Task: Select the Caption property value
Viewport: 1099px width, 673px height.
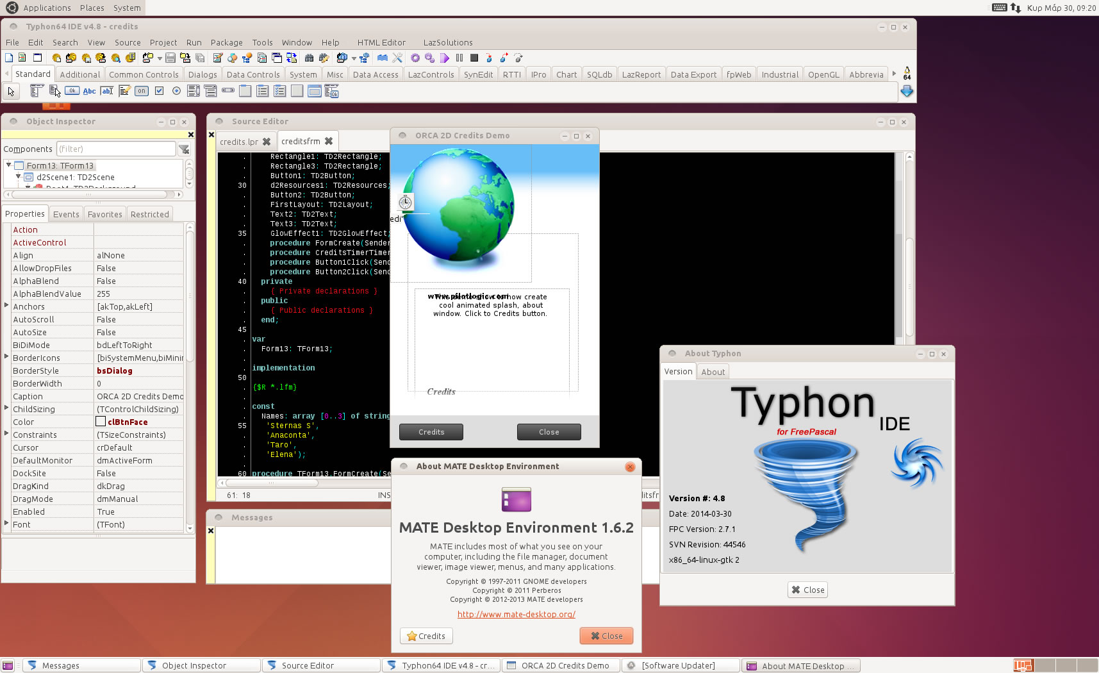Action: click(x=139, y=396)
